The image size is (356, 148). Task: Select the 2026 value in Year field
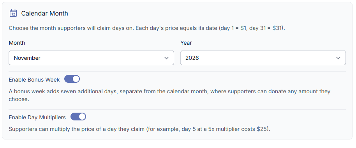192,58
